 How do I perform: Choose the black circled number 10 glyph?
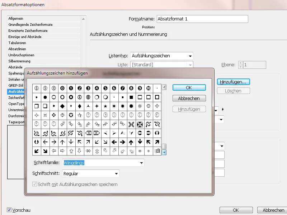[149, 88]
